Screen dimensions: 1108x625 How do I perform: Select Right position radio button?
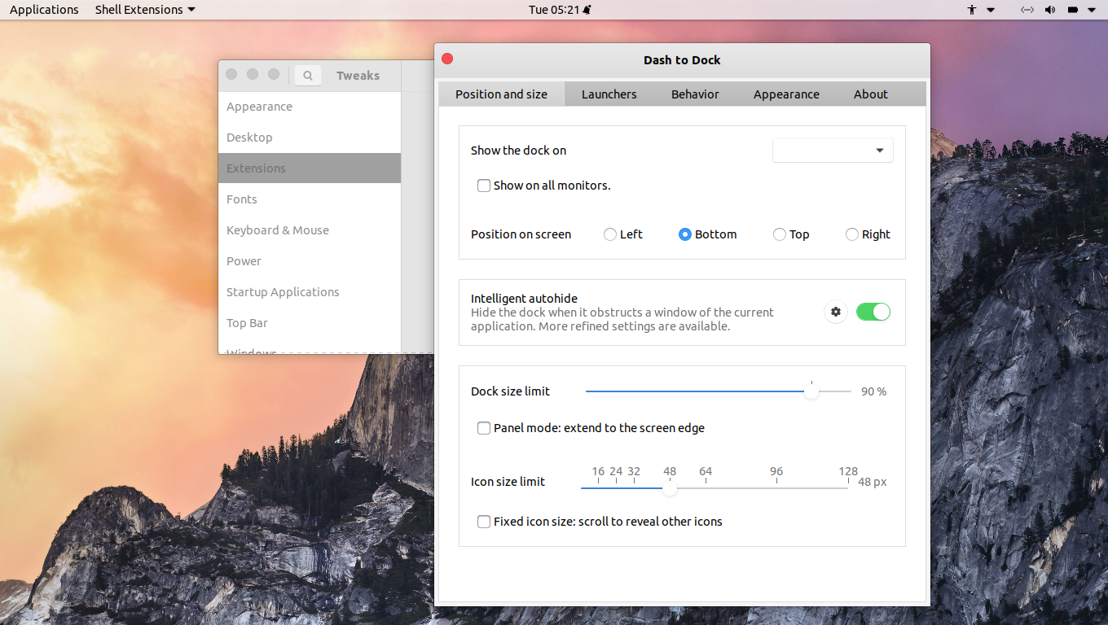(852, 234)
